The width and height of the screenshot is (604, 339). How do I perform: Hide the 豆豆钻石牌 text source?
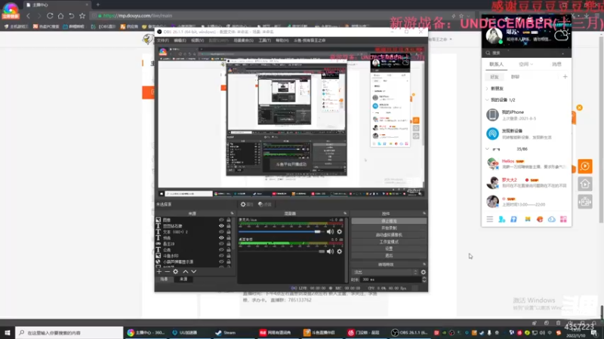[x=221, y=226]
